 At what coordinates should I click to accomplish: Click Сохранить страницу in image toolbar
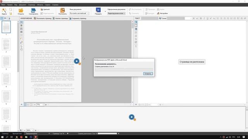point(77,19)
